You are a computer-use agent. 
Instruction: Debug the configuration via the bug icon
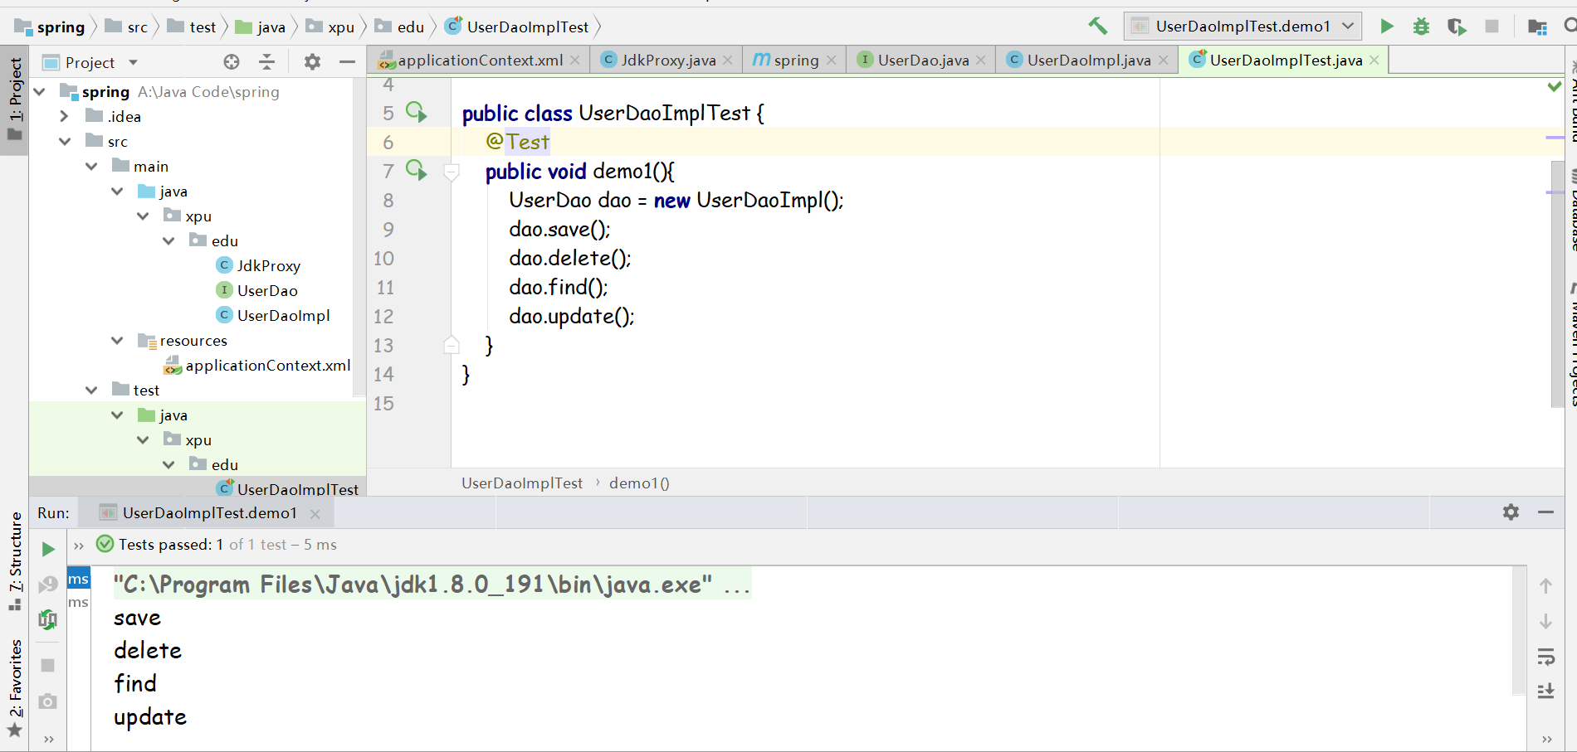[x=1421, y=26]
